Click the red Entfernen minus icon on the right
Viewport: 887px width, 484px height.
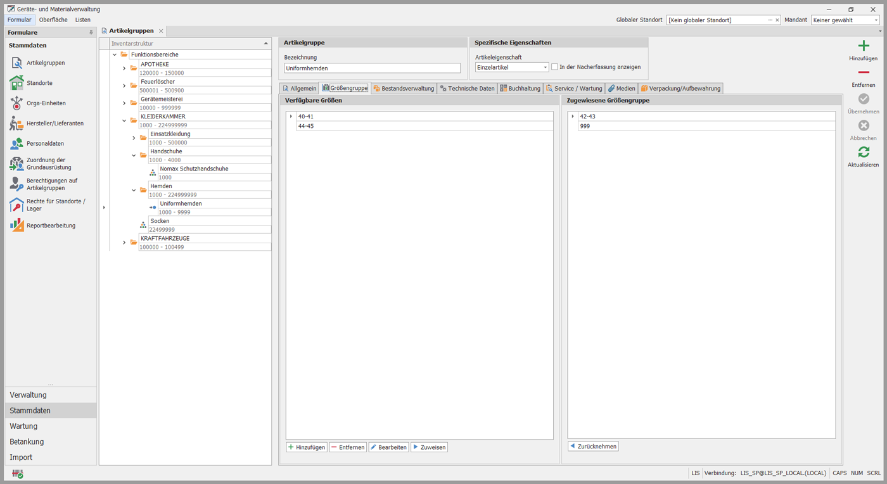(863, 73)
